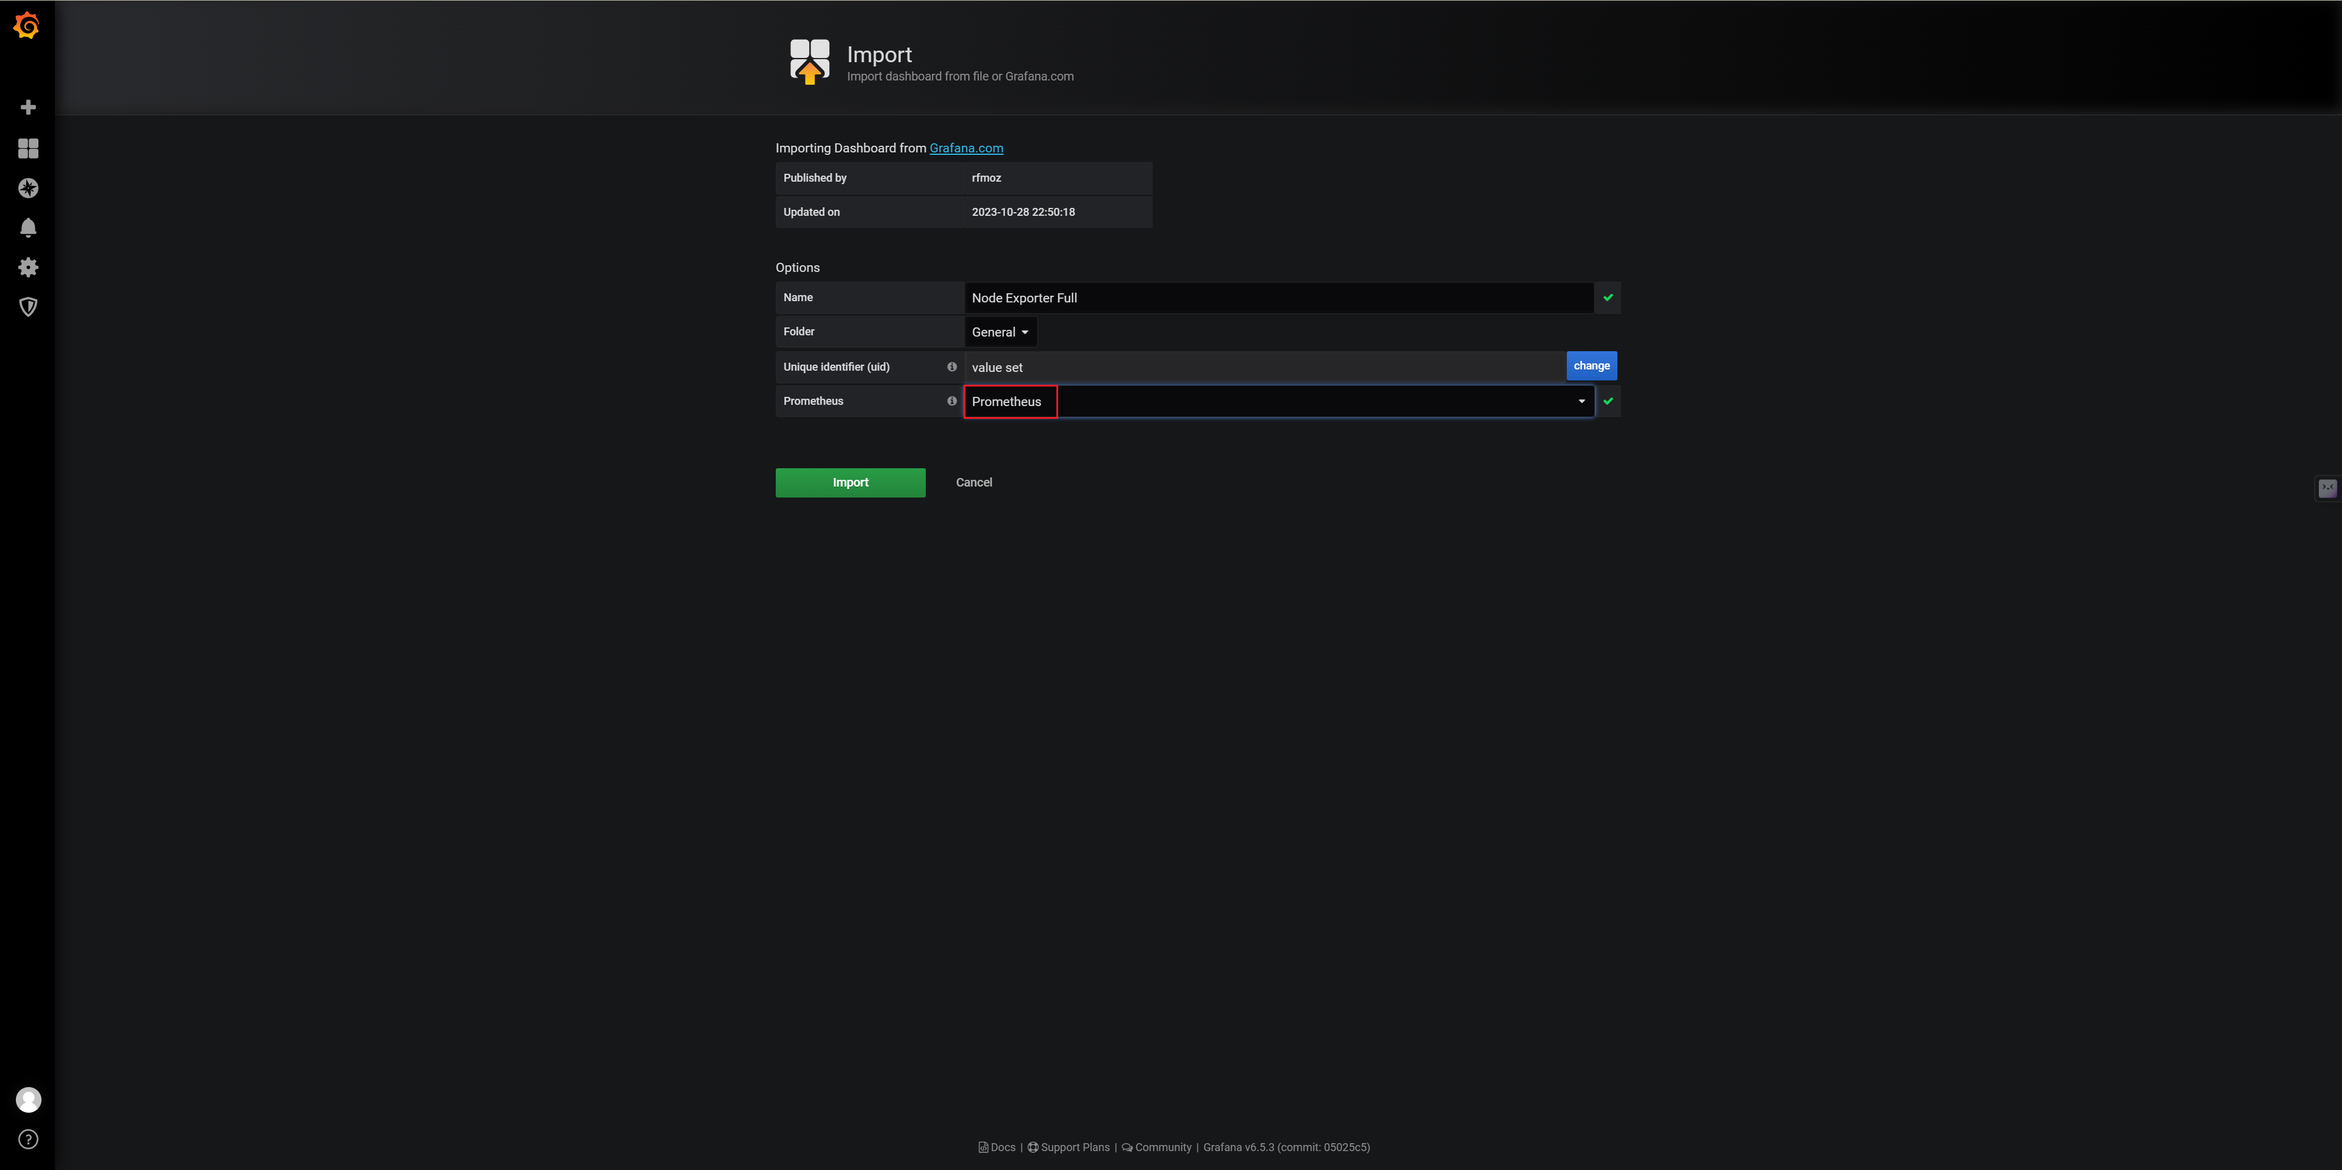Open the Dashboards grid icon

coord(28,148)
